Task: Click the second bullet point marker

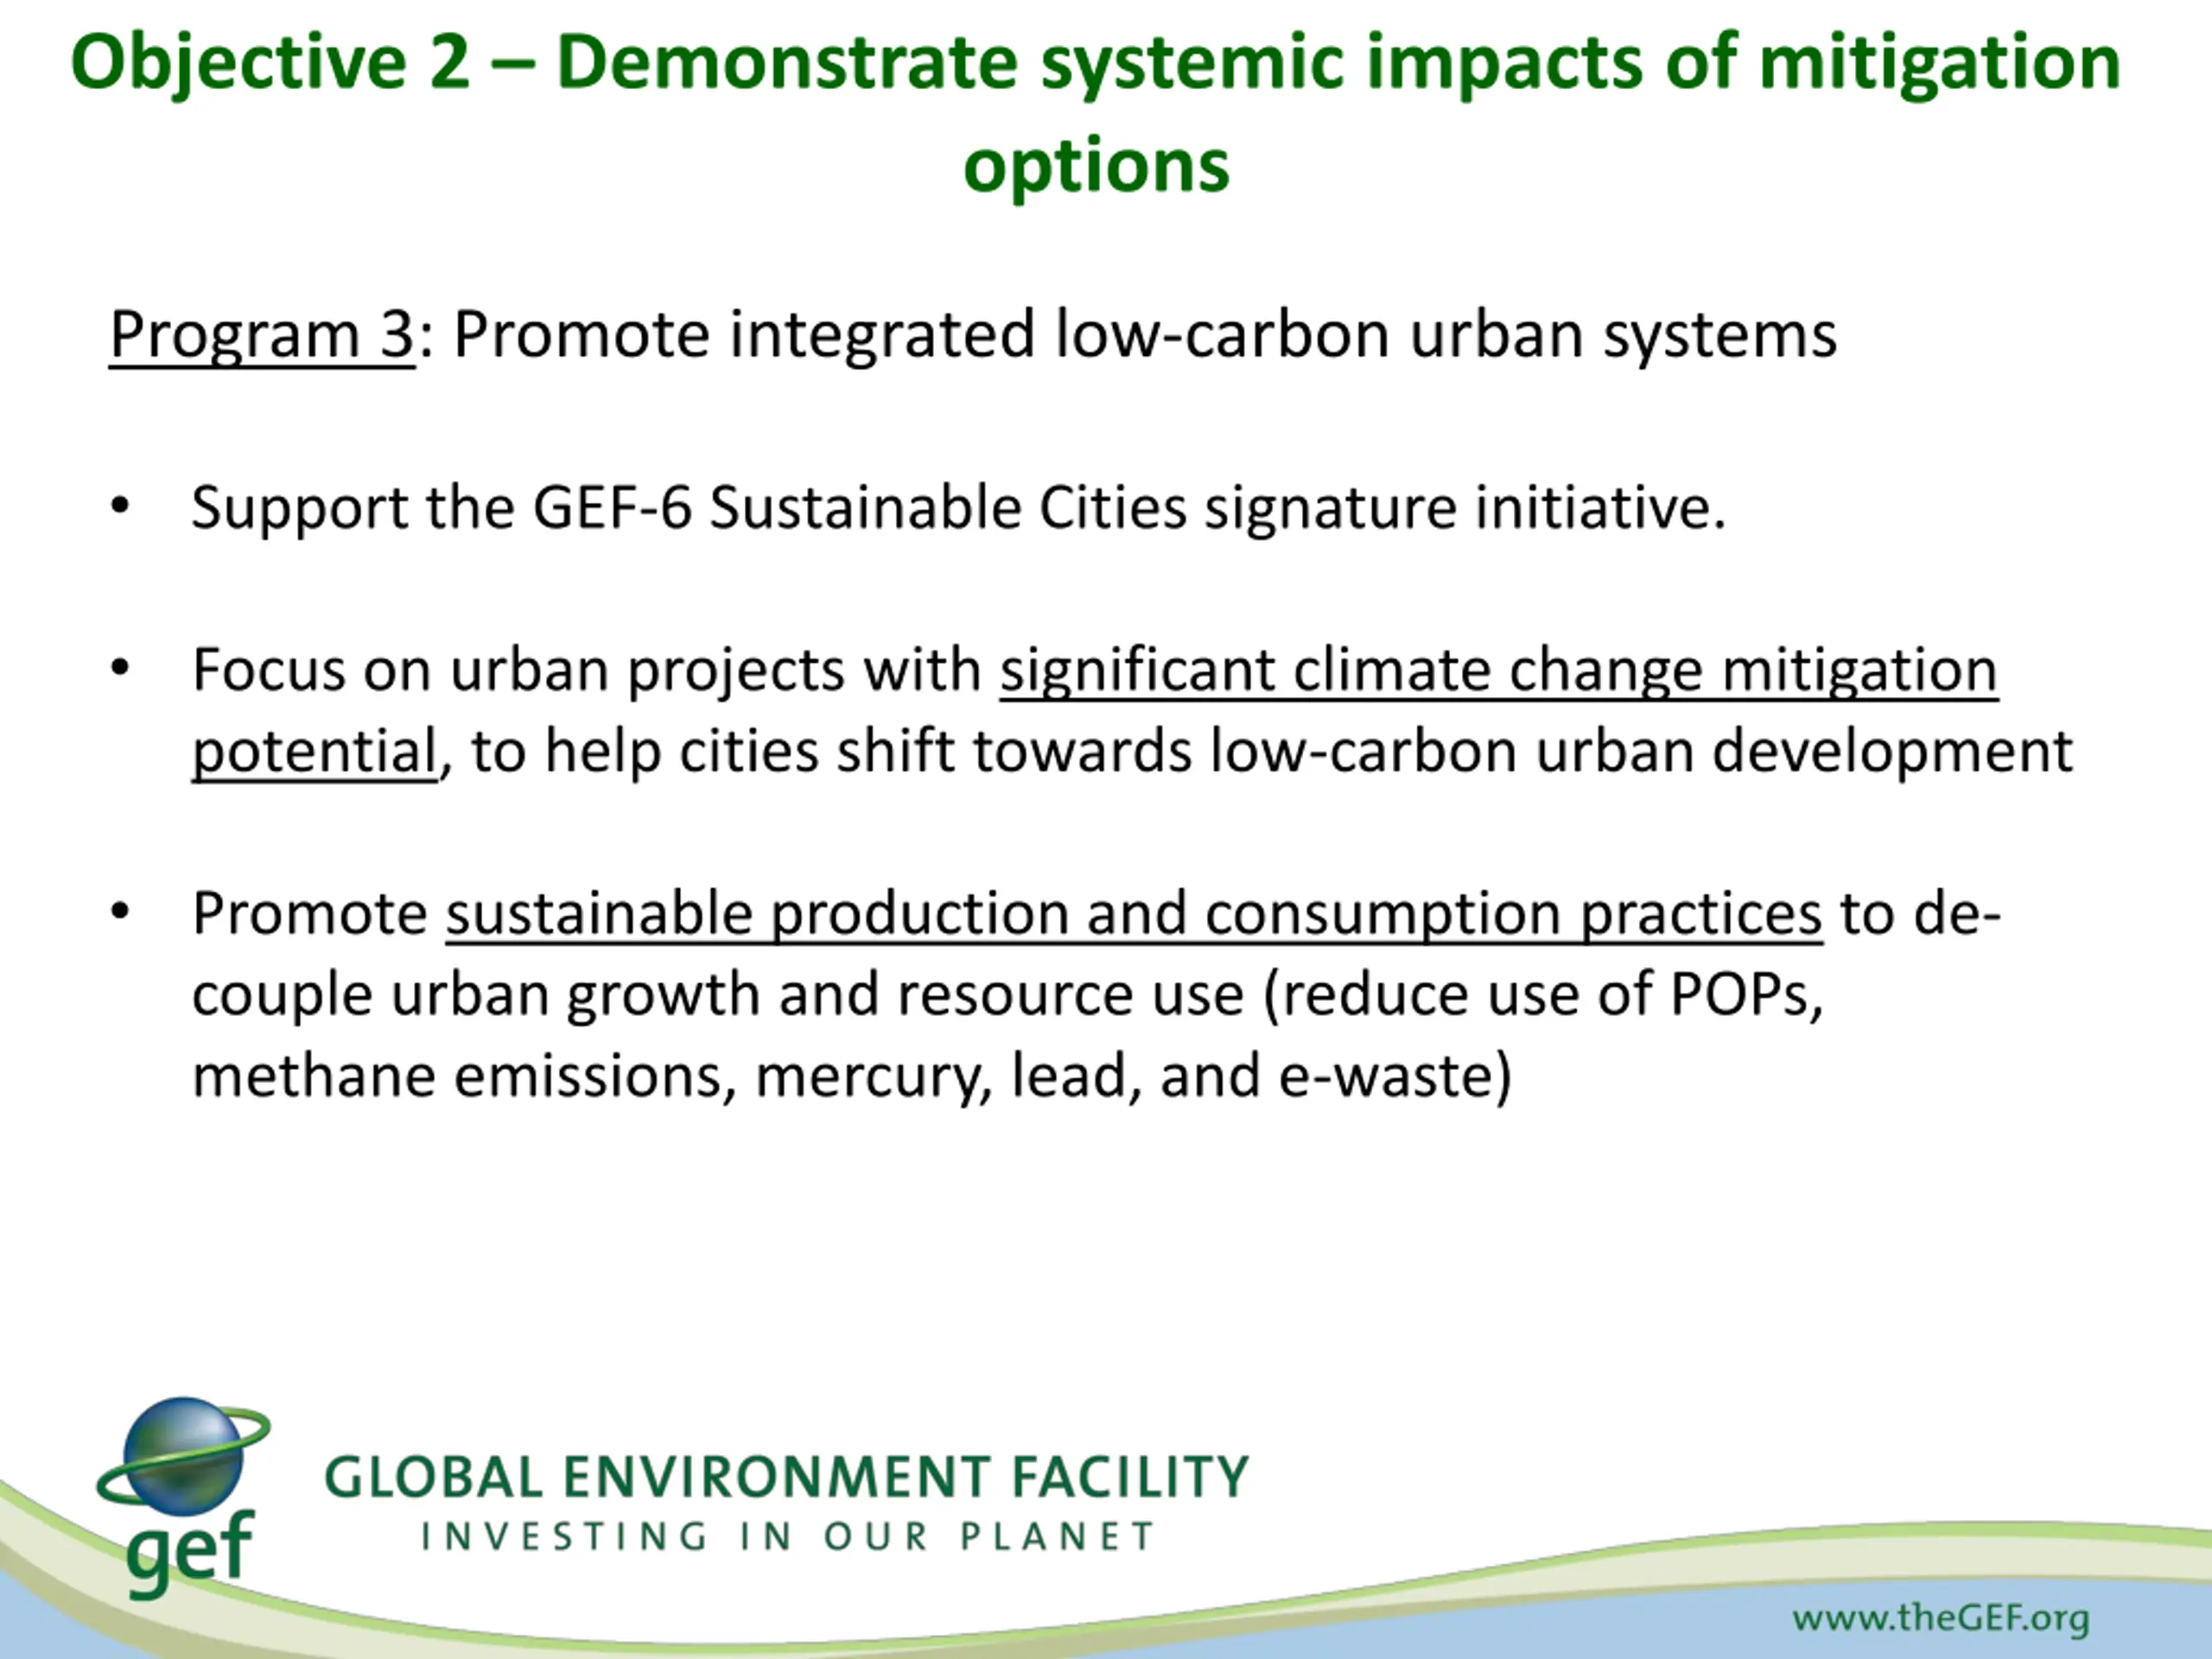Action: [x=120, y=669]
